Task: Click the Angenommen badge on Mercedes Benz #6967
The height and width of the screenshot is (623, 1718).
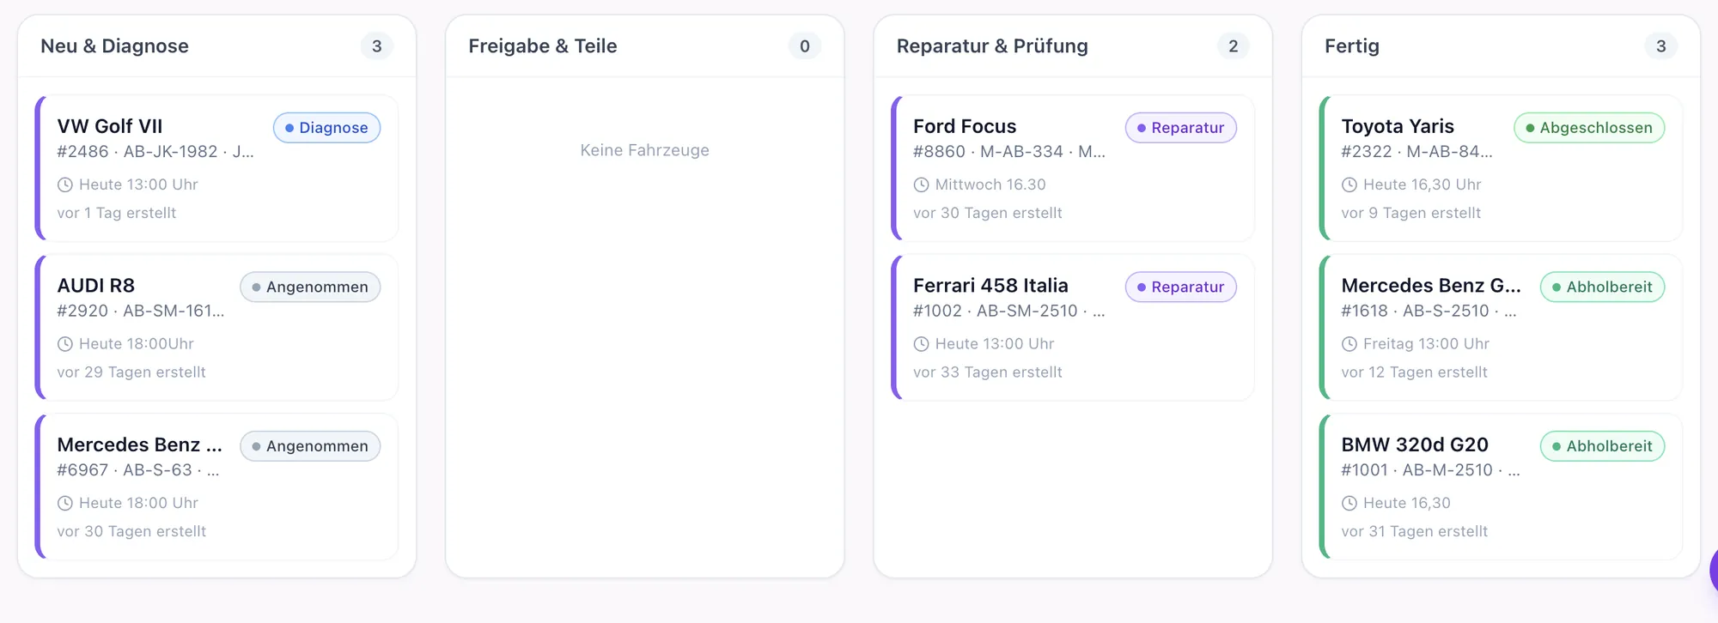Action: 310,446
